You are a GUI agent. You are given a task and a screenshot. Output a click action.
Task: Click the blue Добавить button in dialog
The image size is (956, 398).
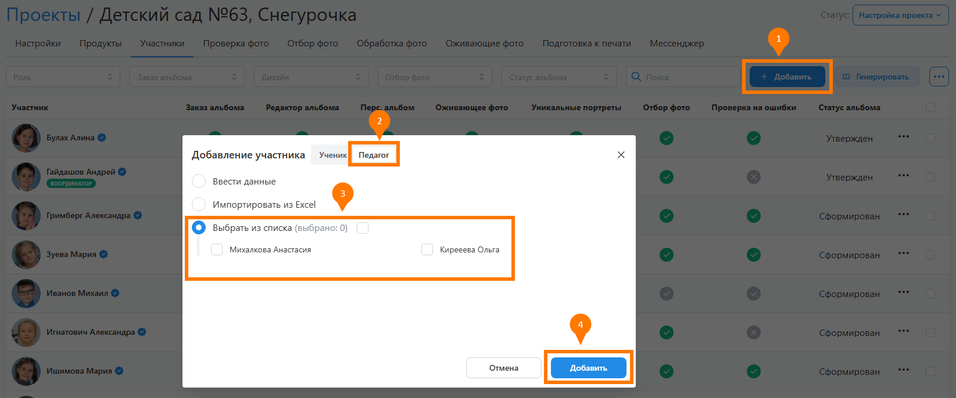[x=588, y=368]
